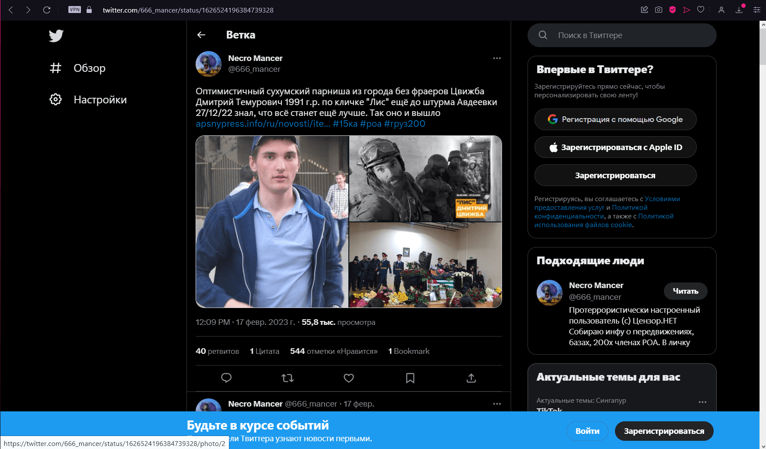The height and width of the screenshot is (449, 766).
Task: Click the padlock site info icon
Action: click(89, 10)
